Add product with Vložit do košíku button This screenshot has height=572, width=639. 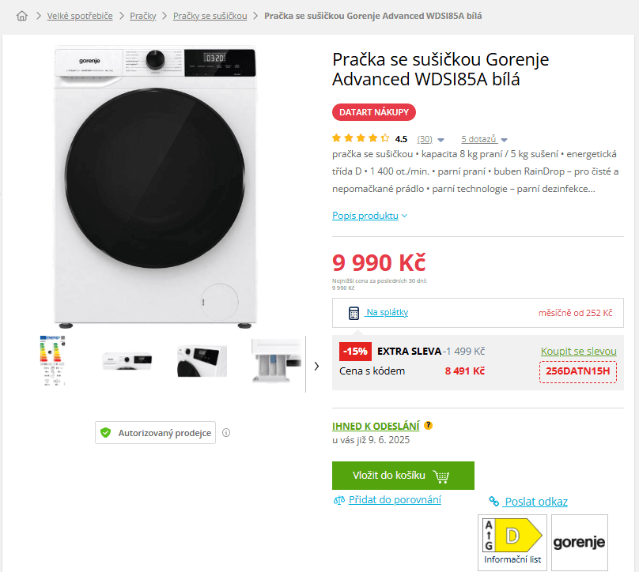pos(403,476)
